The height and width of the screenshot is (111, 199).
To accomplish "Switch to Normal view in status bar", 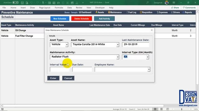I will click(155, 109).
